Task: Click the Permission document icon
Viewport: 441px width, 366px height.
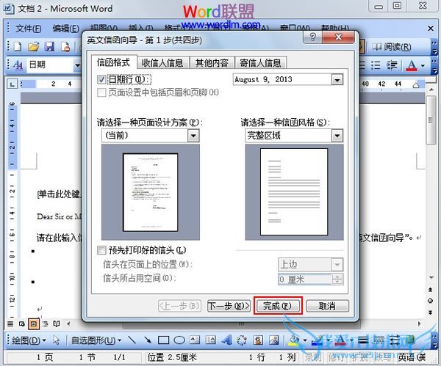Action: [65, 47]
